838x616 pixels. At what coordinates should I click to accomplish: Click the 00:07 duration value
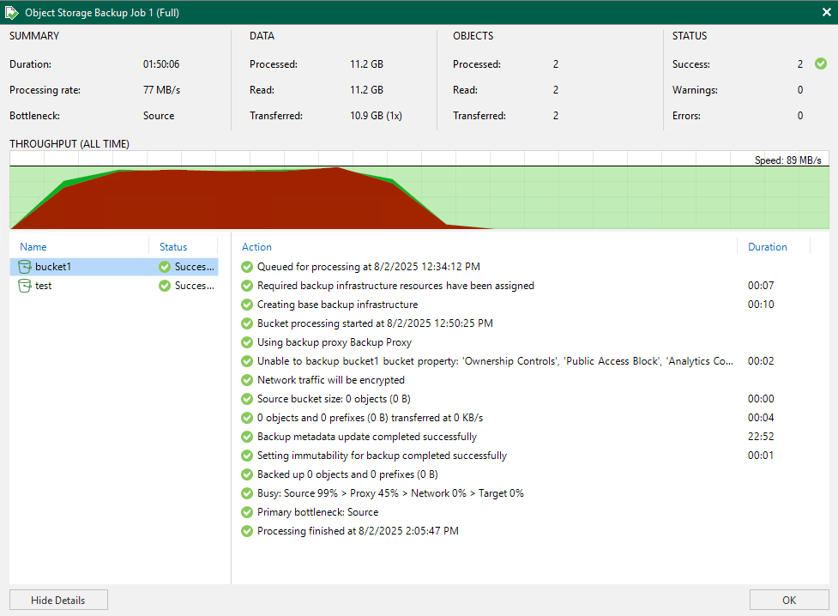[761, 286]
